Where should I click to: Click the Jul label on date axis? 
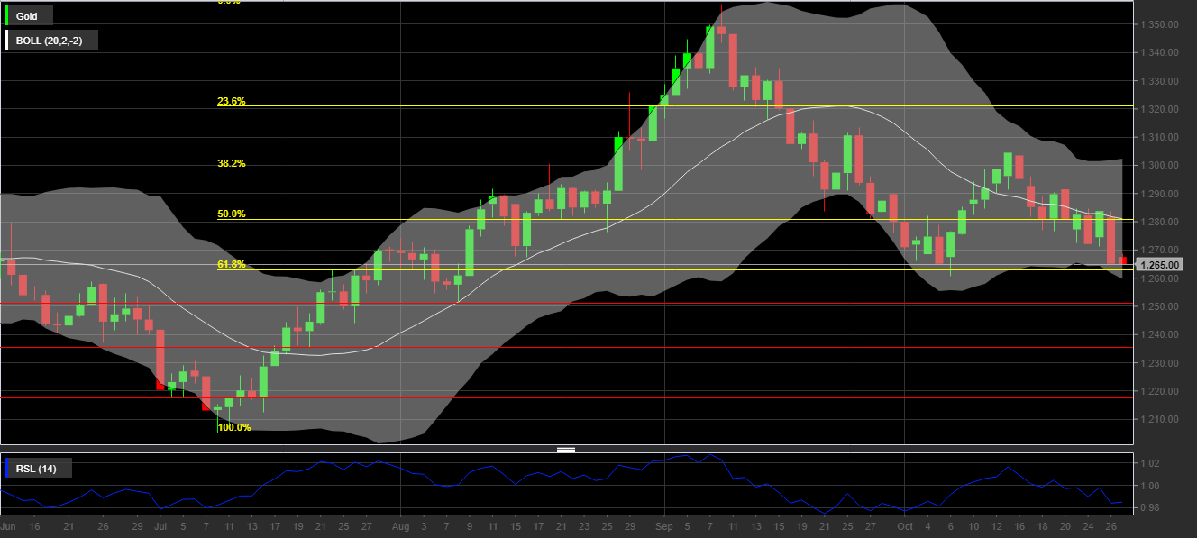[160, 526]
